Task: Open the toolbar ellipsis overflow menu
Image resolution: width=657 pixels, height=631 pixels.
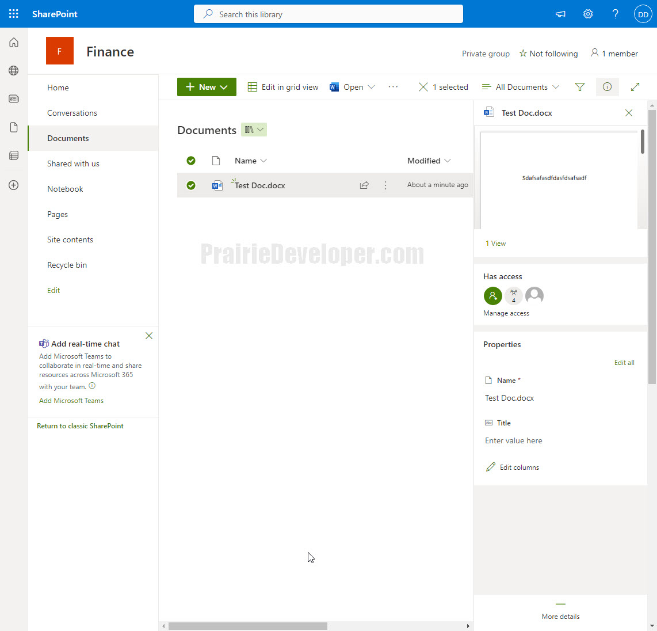Action: click(x=393, y=86)
